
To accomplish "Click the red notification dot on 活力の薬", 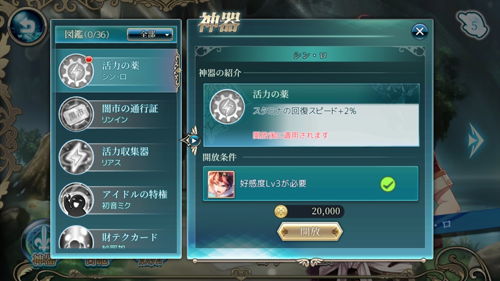I will [88, 59].
